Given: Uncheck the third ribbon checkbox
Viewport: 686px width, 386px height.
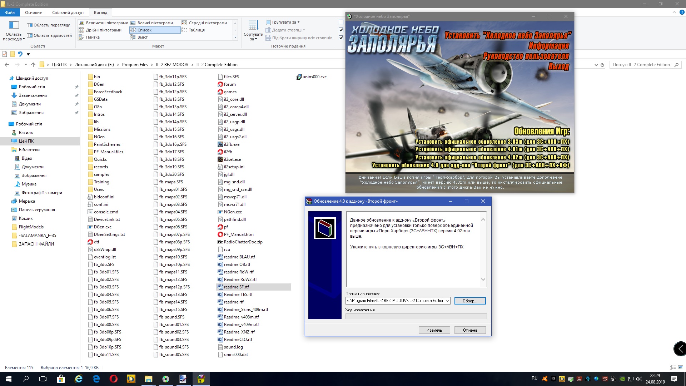Looking at the screenshot, I should coord(341,38).
